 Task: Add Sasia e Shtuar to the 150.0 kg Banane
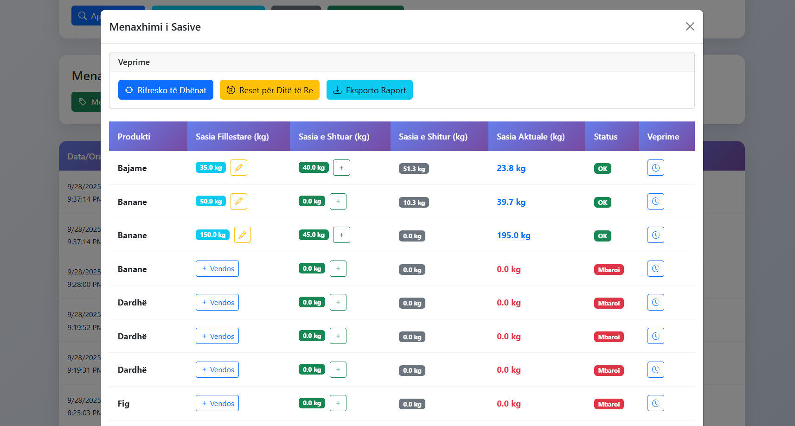[341, 235]
